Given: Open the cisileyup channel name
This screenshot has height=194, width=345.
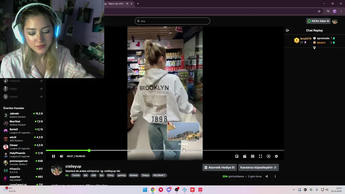Looking at the screenshot, I should click(73, 167).
